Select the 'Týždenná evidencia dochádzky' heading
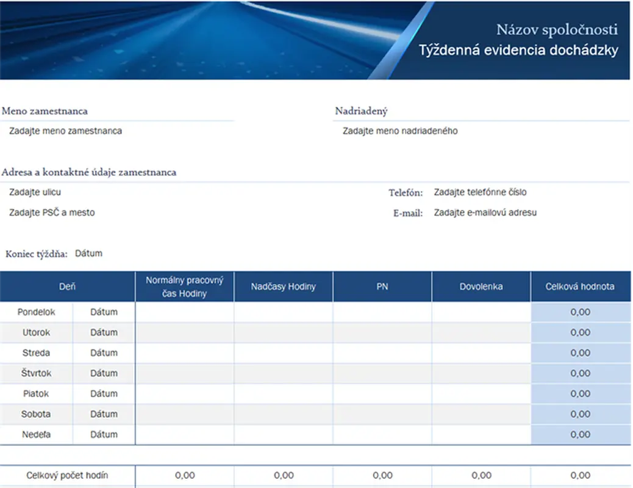Viewport: 633px width, 488px height. pos(518,50)
